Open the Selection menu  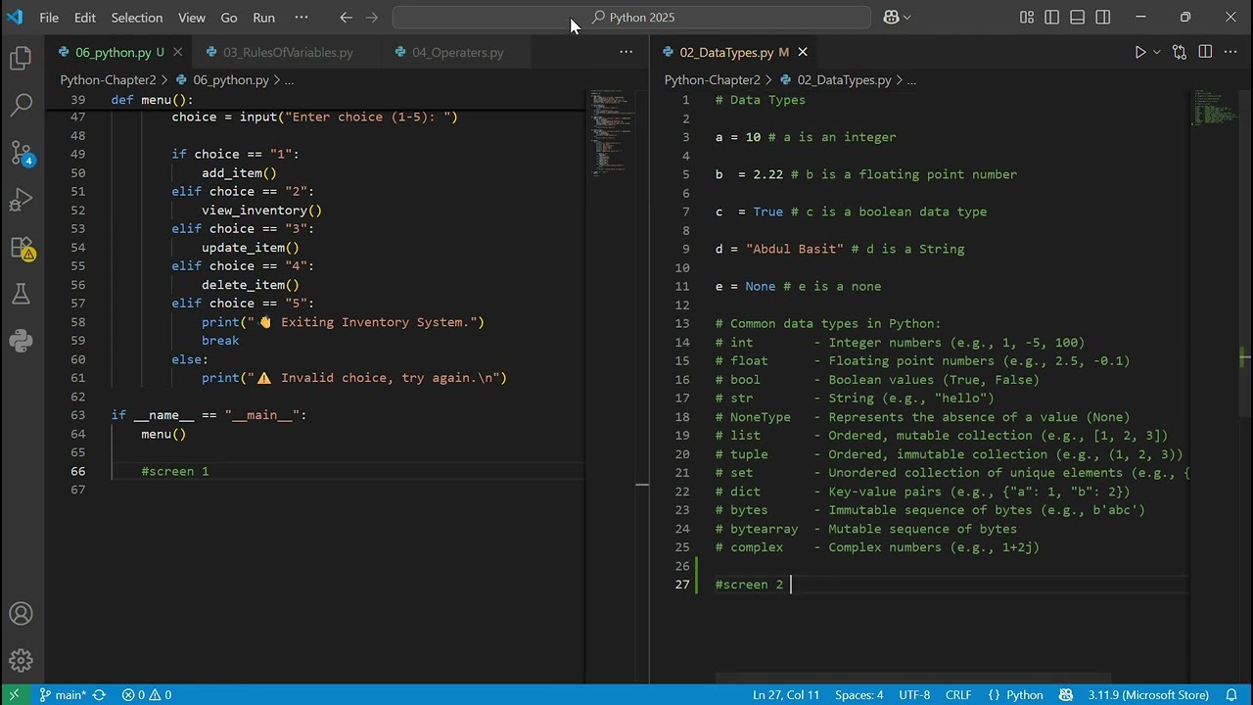coord(137,17)
